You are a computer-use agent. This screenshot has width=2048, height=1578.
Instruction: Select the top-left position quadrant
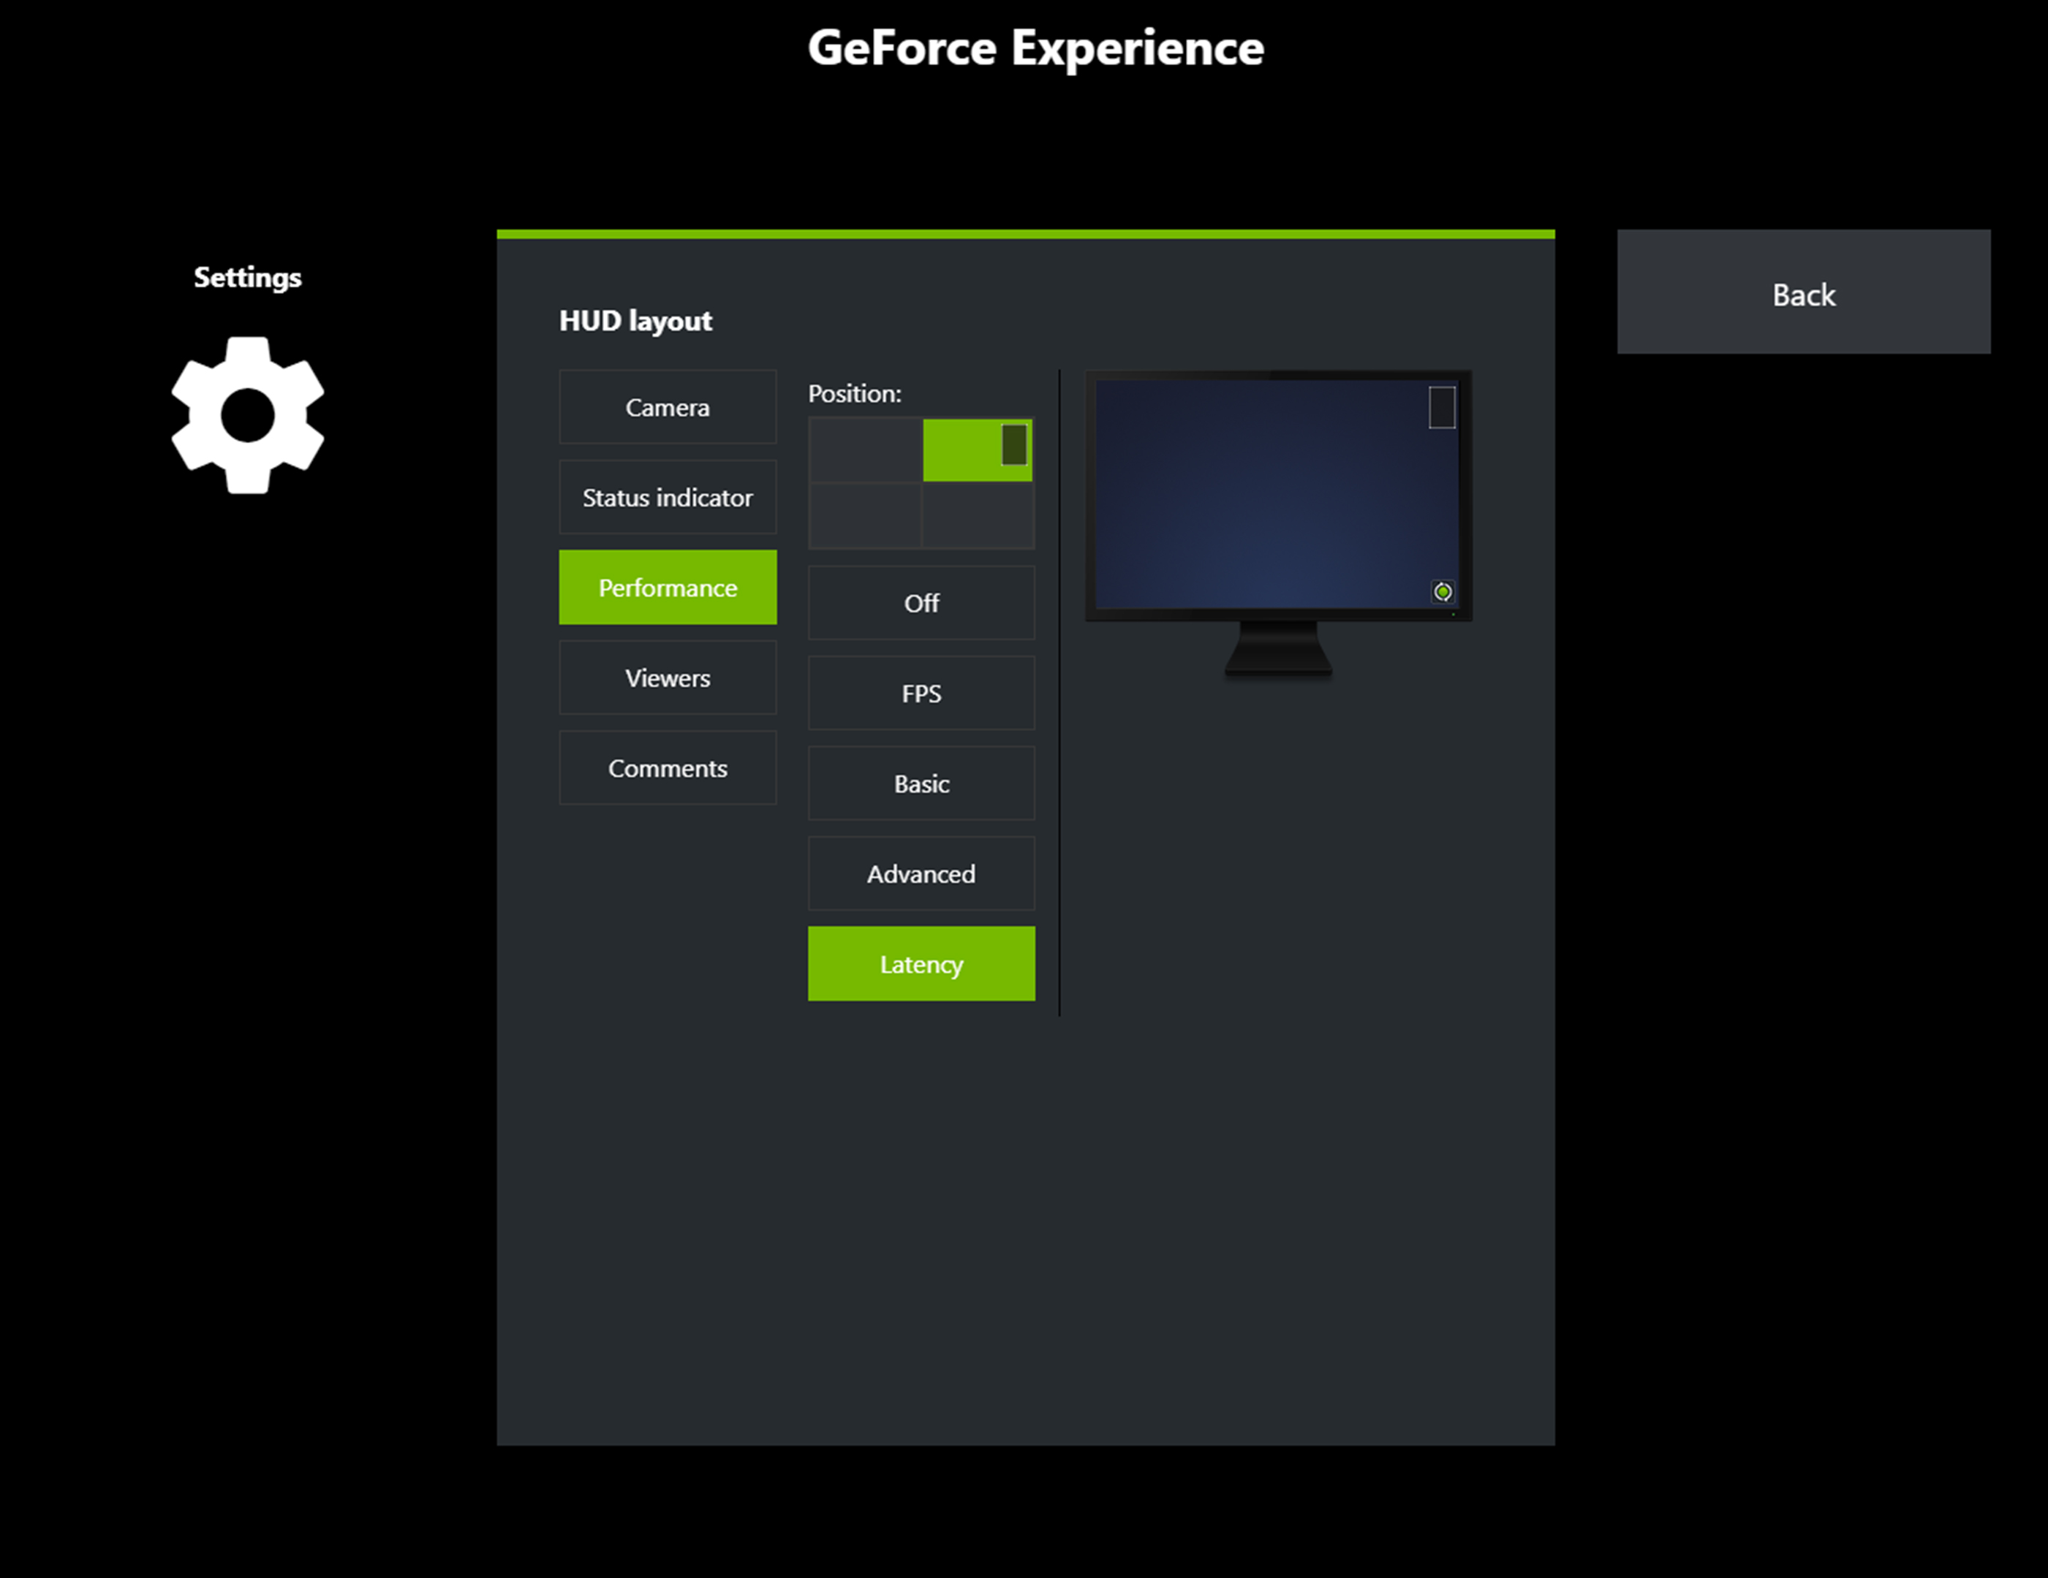coord(864,449)
